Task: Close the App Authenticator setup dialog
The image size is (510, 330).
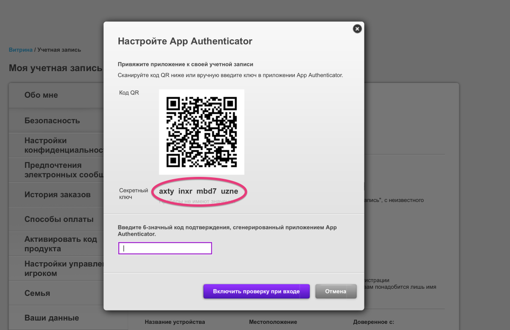Action: tap(357, 29)
